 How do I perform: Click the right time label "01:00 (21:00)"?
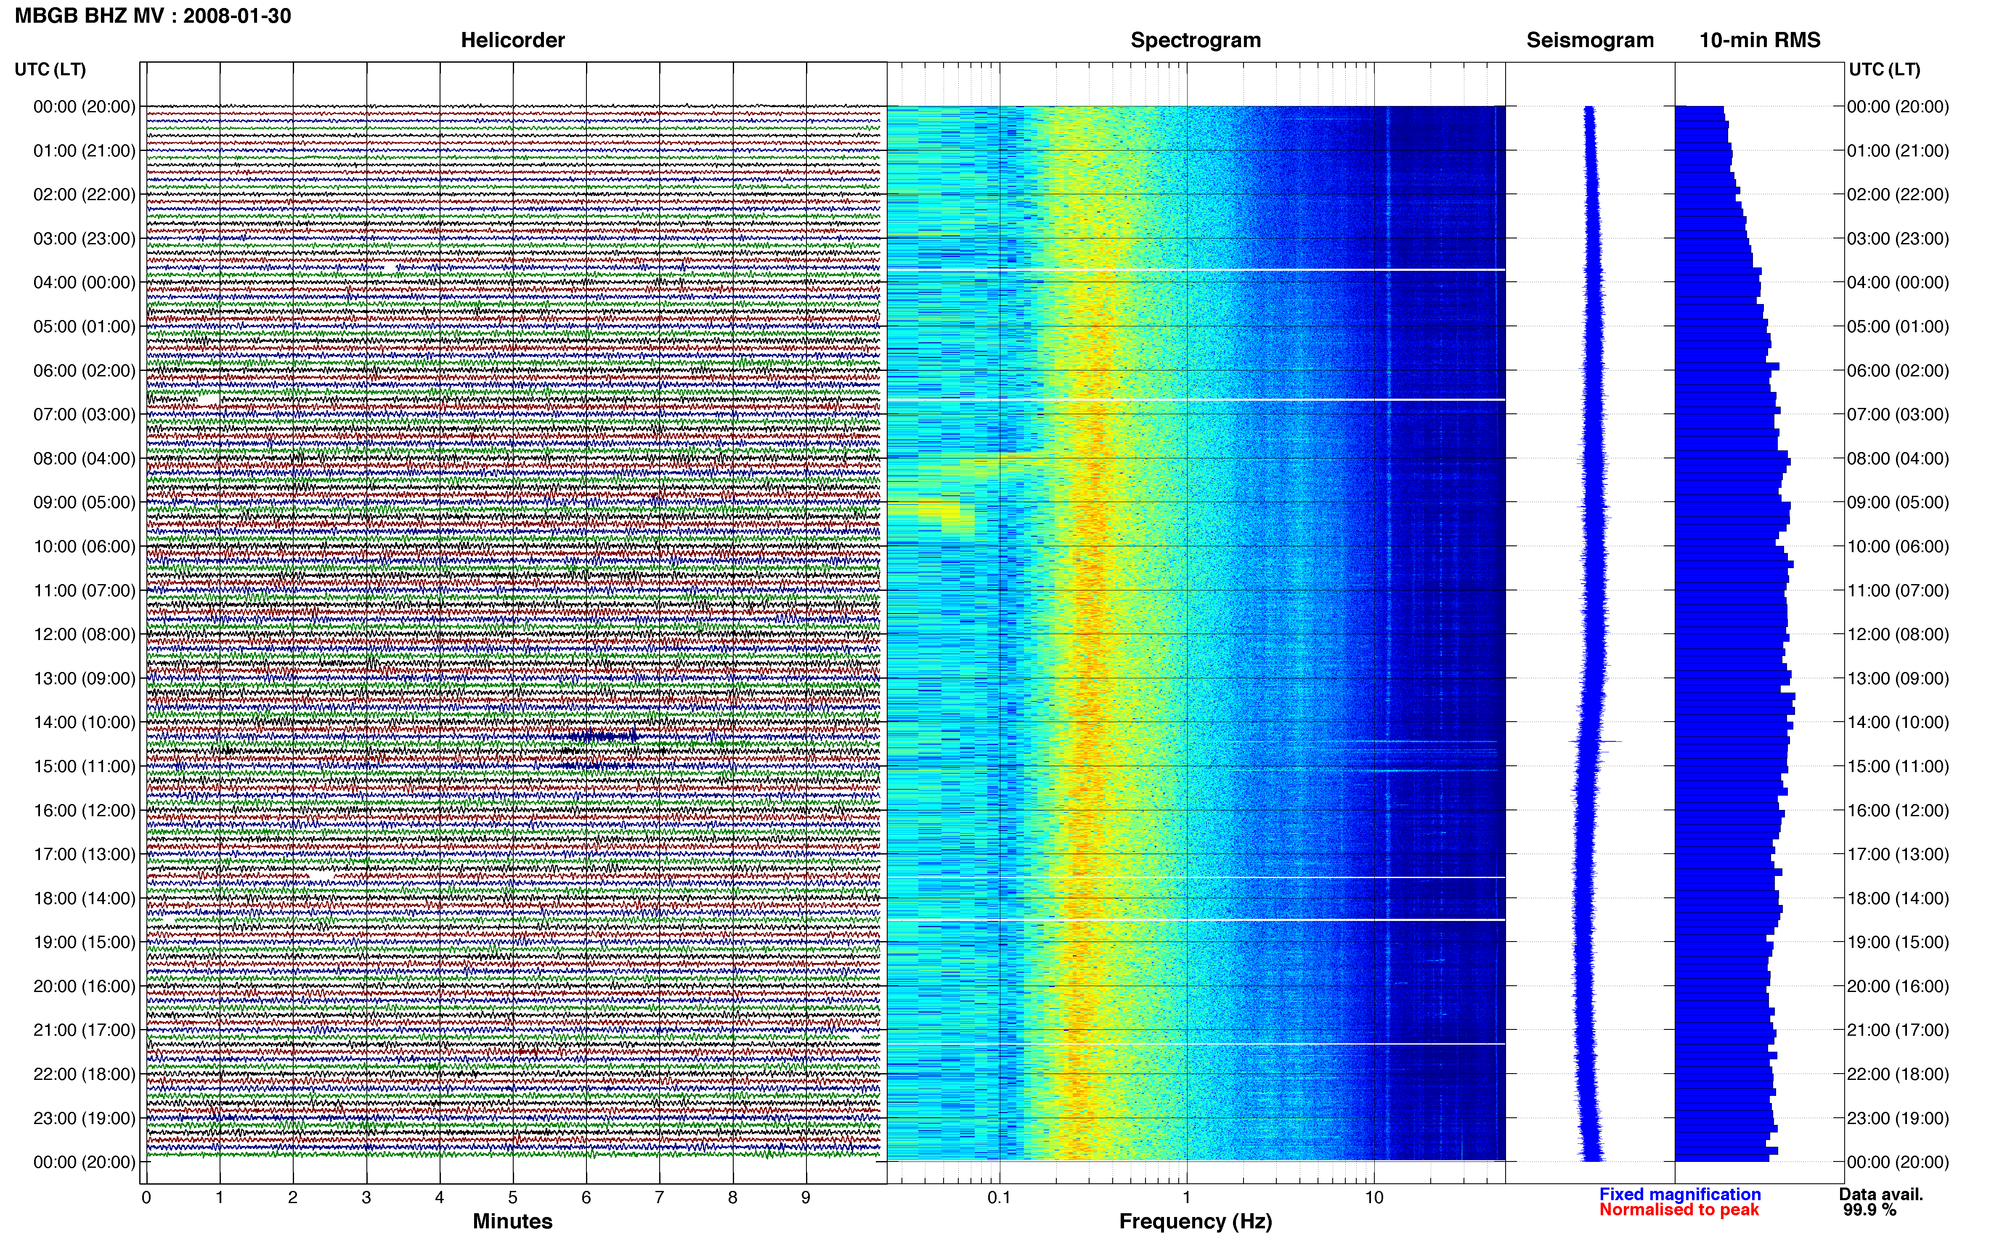point(1898,151)
